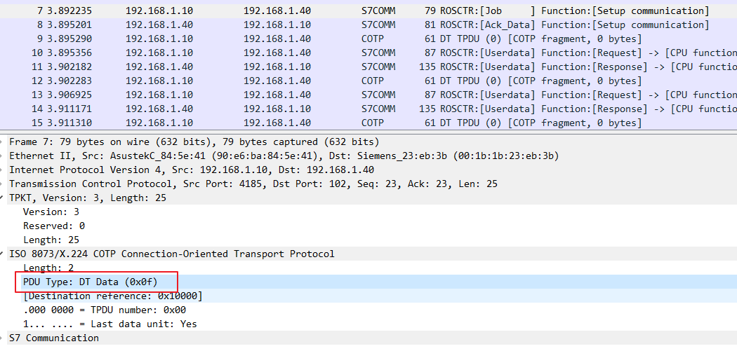Viewport: 737px width, 351px height.
Task: Click the PDU Type: DT Data field
Action: (91, 282)
